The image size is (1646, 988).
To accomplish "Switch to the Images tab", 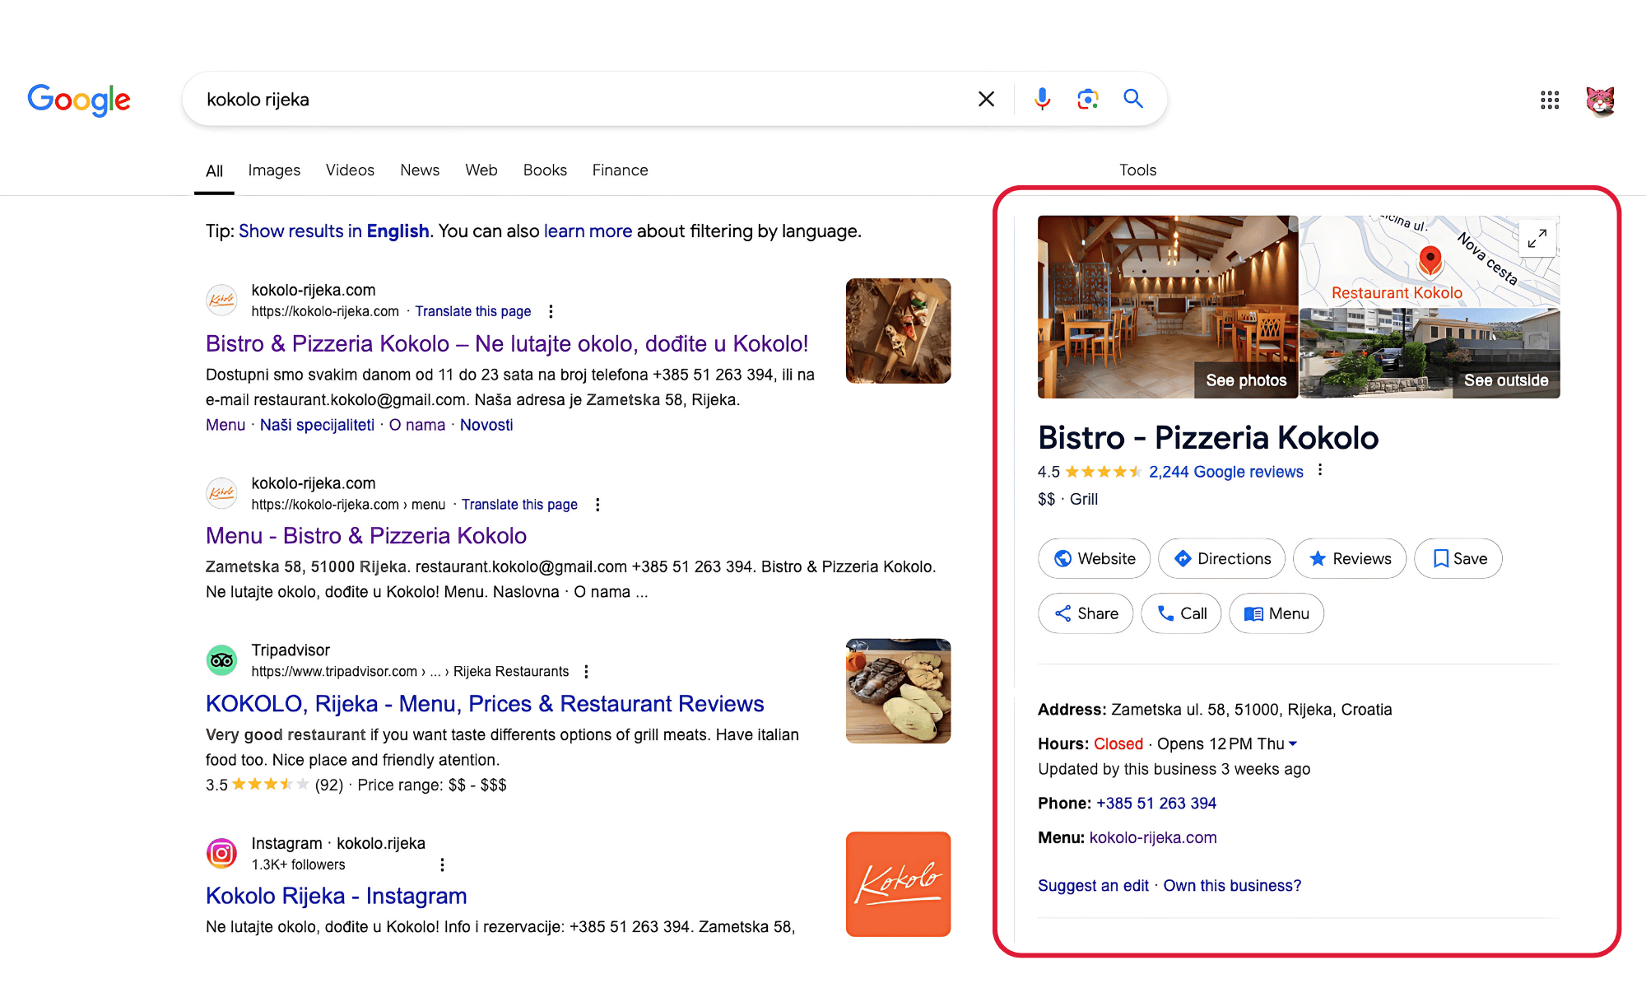I will click(274, 170).
